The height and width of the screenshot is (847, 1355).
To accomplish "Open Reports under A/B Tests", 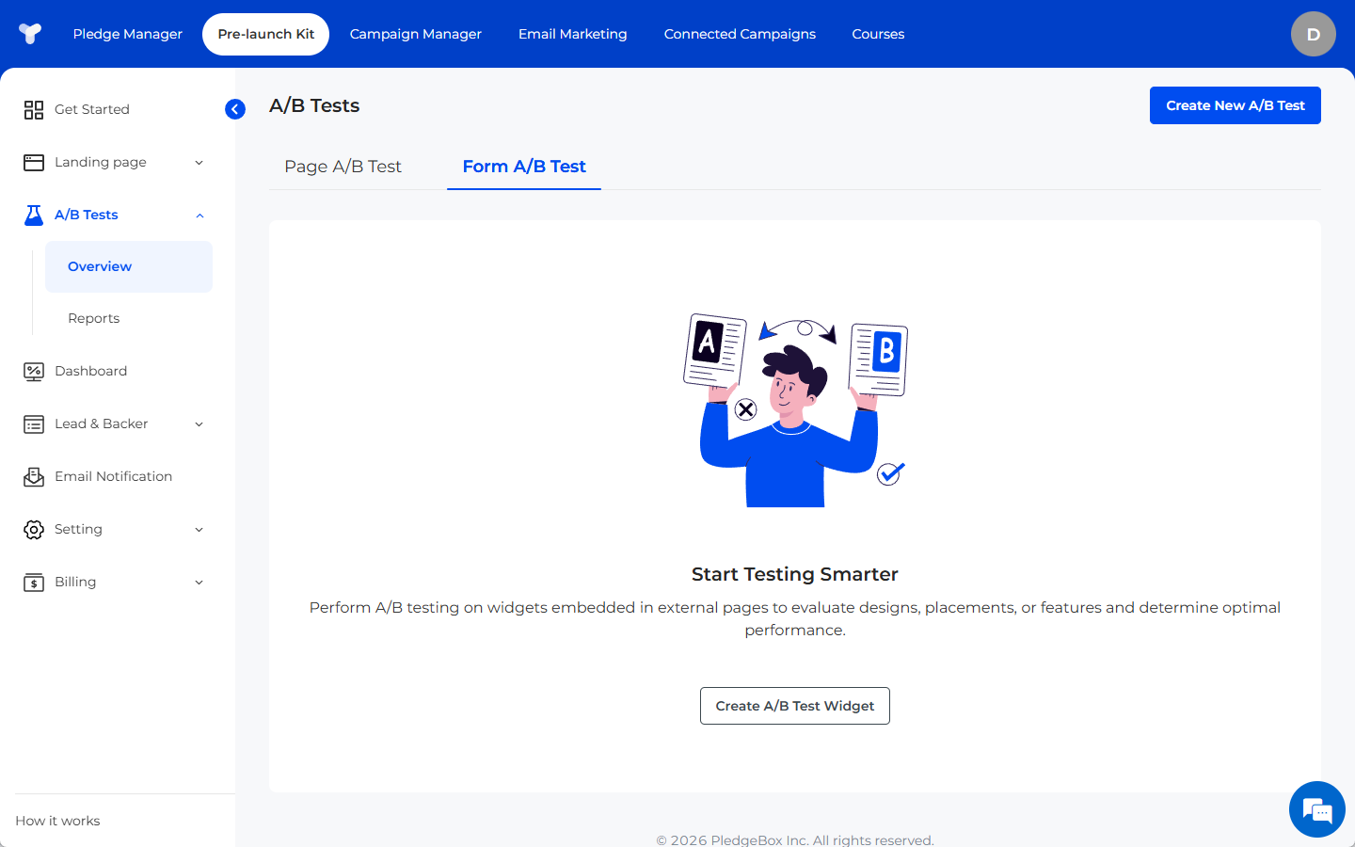I will click(x=94, y=318).
